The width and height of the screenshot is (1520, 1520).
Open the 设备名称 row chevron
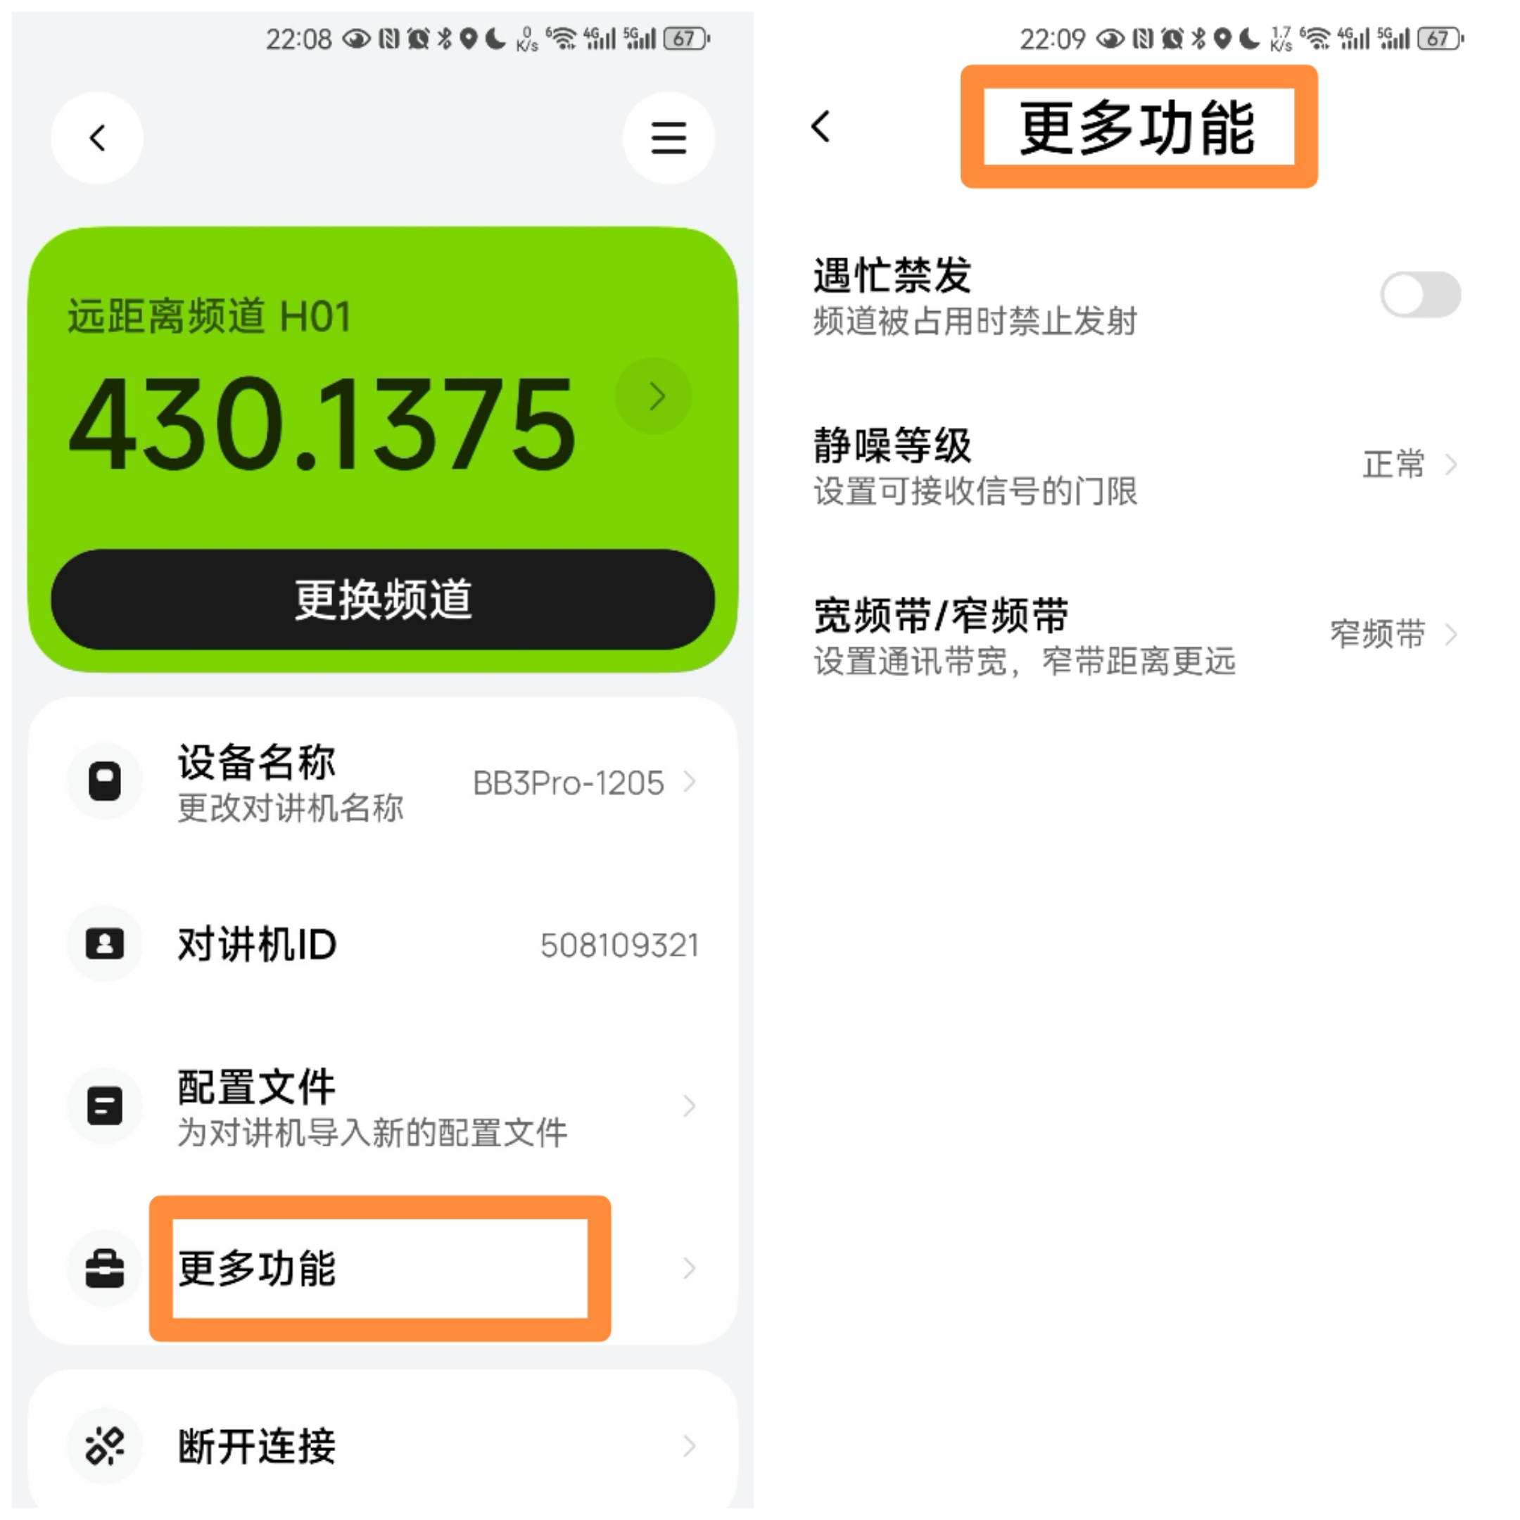pyautogui.click(x=689, y=782)
